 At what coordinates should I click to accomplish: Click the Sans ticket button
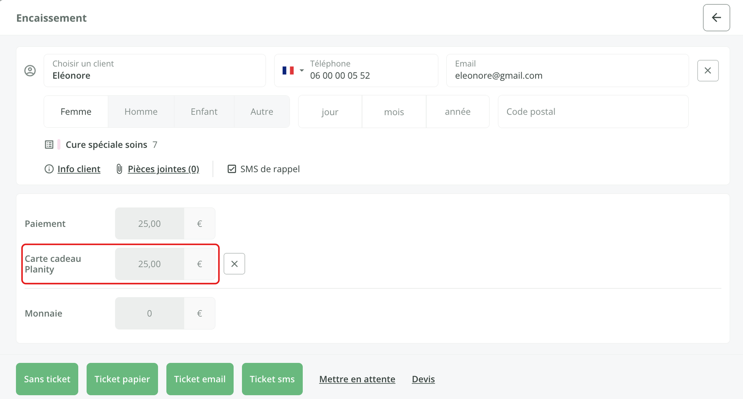(47, 379)
